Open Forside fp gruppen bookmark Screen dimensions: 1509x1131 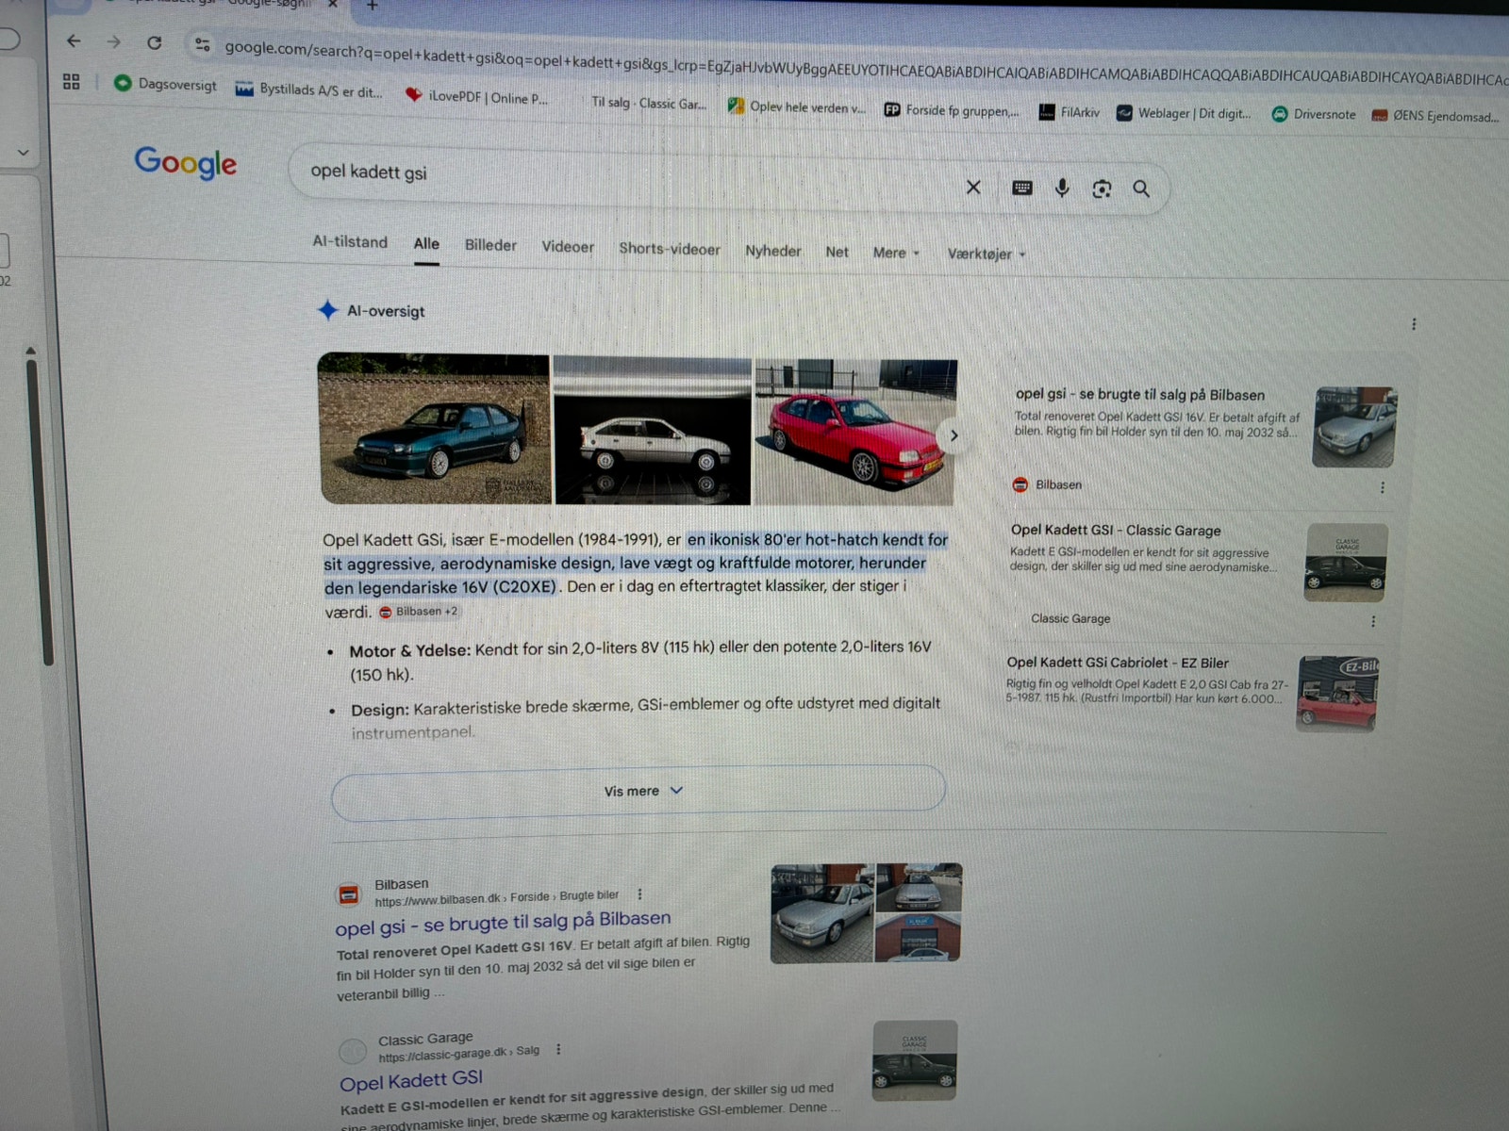951,110
